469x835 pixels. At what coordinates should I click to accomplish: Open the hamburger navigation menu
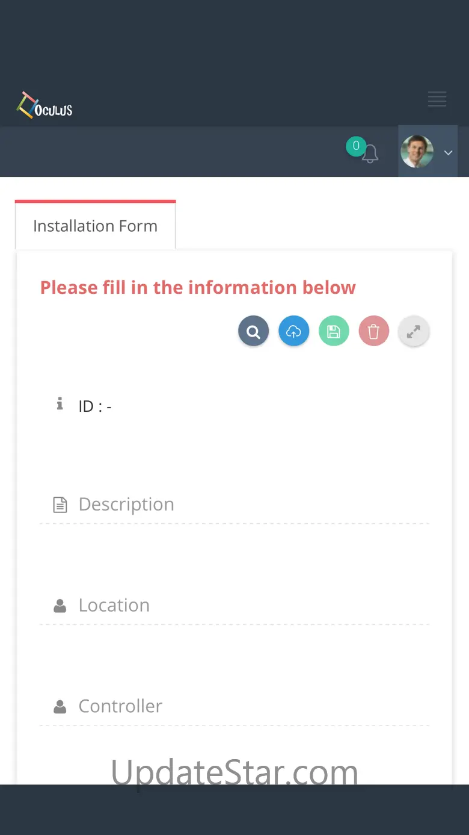[437, 99]
